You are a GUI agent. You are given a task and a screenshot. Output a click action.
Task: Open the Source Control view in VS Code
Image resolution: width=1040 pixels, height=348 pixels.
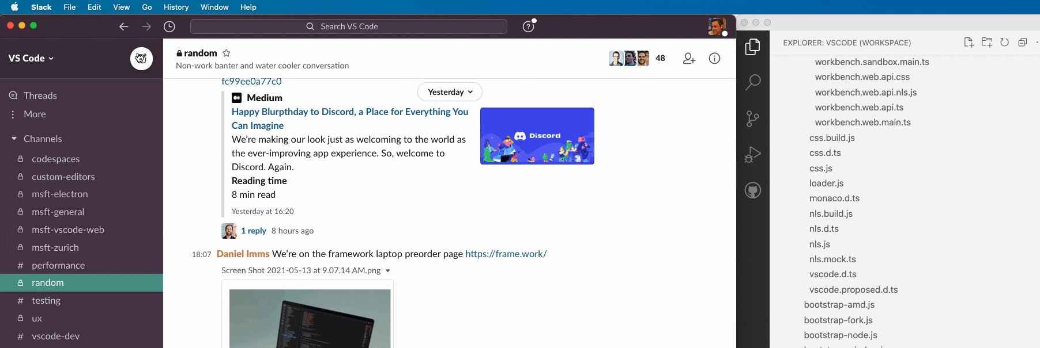coord(753,118)
